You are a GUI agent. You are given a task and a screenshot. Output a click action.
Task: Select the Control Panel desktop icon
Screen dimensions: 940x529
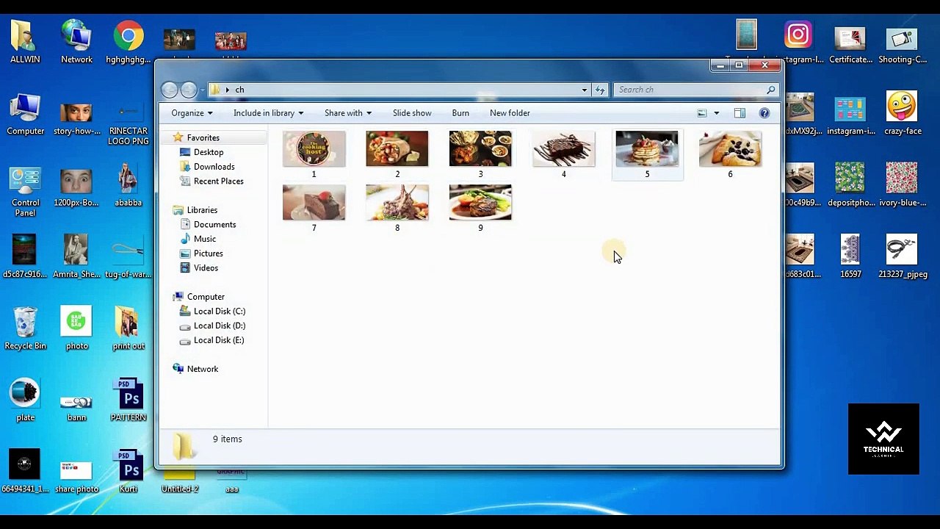click(x=25, y=191)
